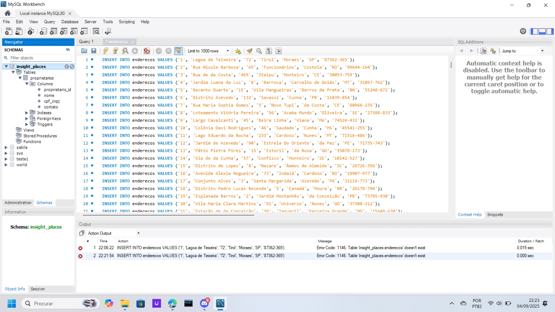Expand the Foreign Keys node
Image resolution: width=555 pixels, height=312 pixels.
point(27,118)
